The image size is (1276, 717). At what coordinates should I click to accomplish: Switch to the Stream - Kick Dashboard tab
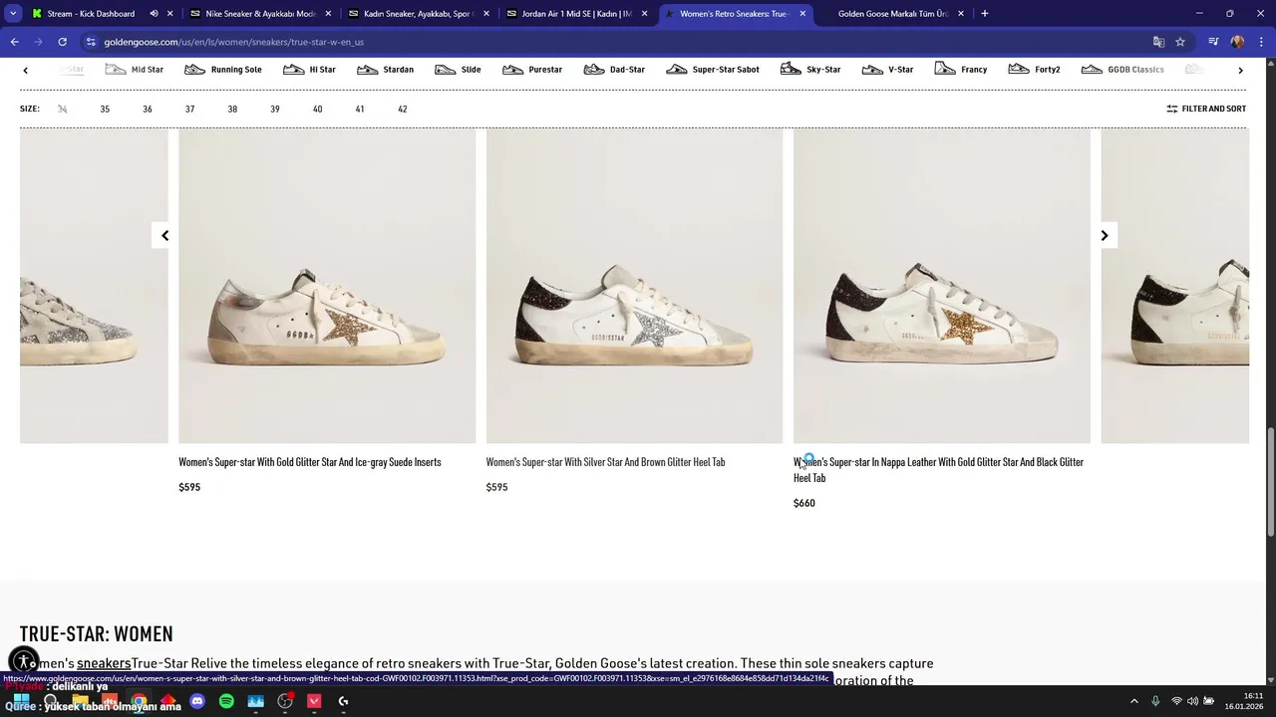90,14
